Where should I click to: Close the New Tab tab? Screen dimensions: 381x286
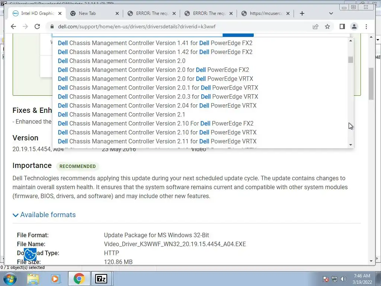pos(117,13)
